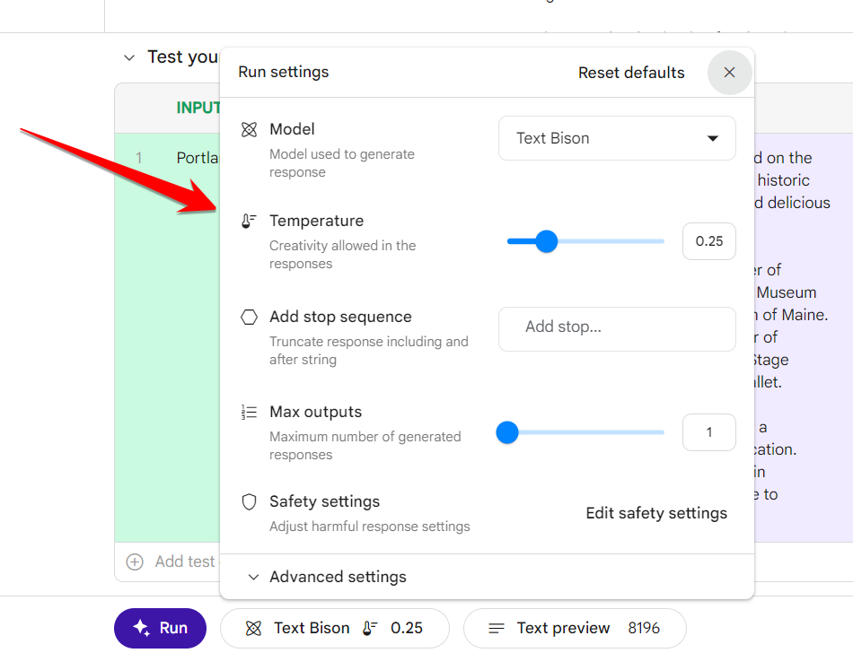Click the Temperature thermometer icon
Image resolution: width=853 pixels, height=653 pixels.
pos(249,221)
